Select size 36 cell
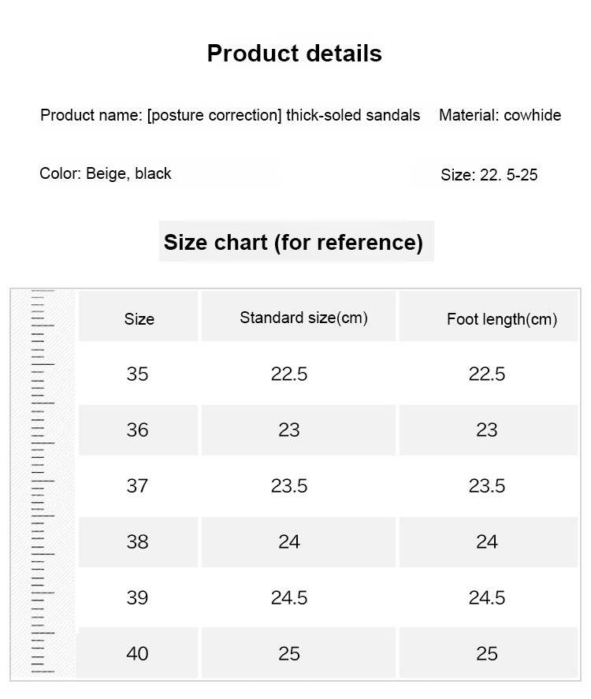The image size is (591, 699). click(139, 430)
